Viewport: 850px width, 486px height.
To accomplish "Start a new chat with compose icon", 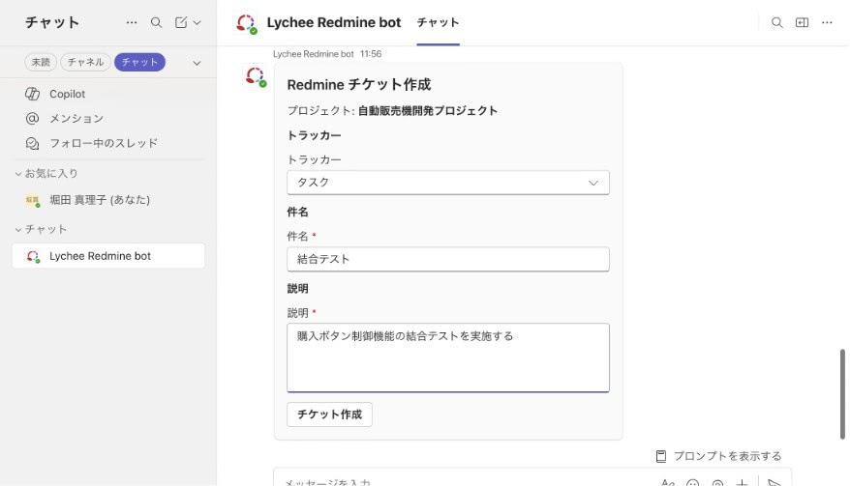I will point(181,22).
